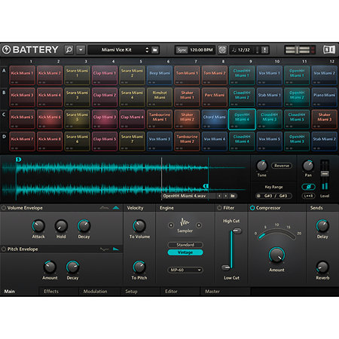Select highlighted envelope shape icon in Volume Envelope
The height and width of the screenshot is (339, 339).
click(x=116, y=208)
